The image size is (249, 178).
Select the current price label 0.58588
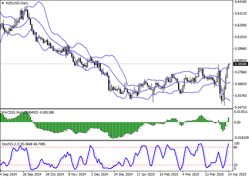point(240,64)
